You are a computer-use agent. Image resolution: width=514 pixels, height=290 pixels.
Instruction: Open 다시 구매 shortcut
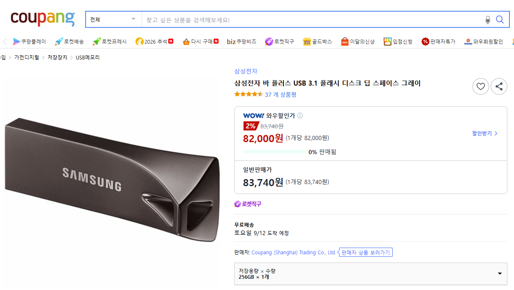[x=200, y=42]
